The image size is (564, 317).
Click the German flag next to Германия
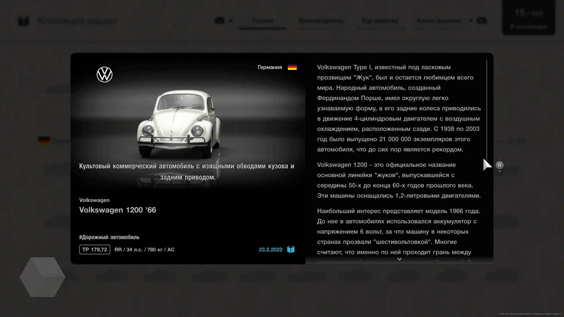[292, 67]
